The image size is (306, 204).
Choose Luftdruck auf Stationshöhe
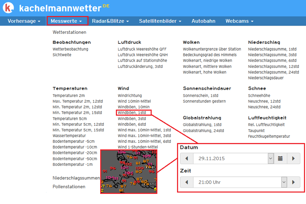(x=142, y=60)
